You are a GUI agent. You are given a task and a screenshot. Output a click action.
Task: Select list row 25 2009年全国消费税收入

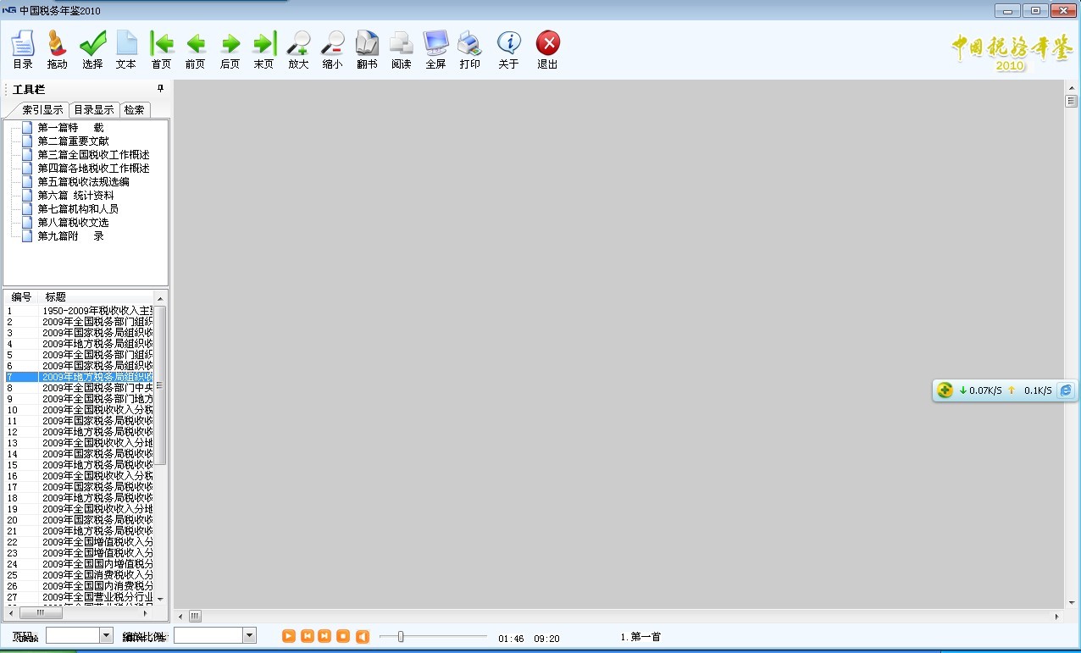tap(80, 575)
